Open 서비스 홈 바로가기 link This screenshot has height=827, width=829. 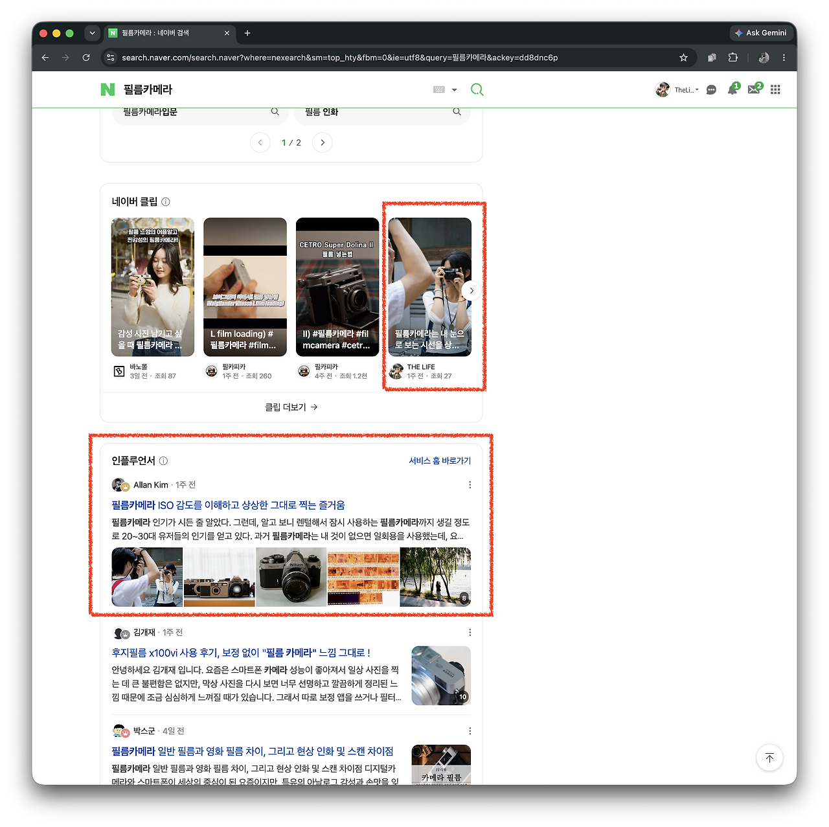click(x=440, y=461)
